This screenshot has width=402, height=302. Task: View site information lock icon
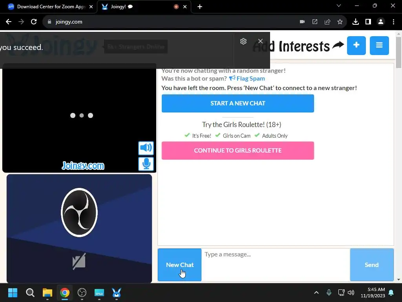(49, 22)
